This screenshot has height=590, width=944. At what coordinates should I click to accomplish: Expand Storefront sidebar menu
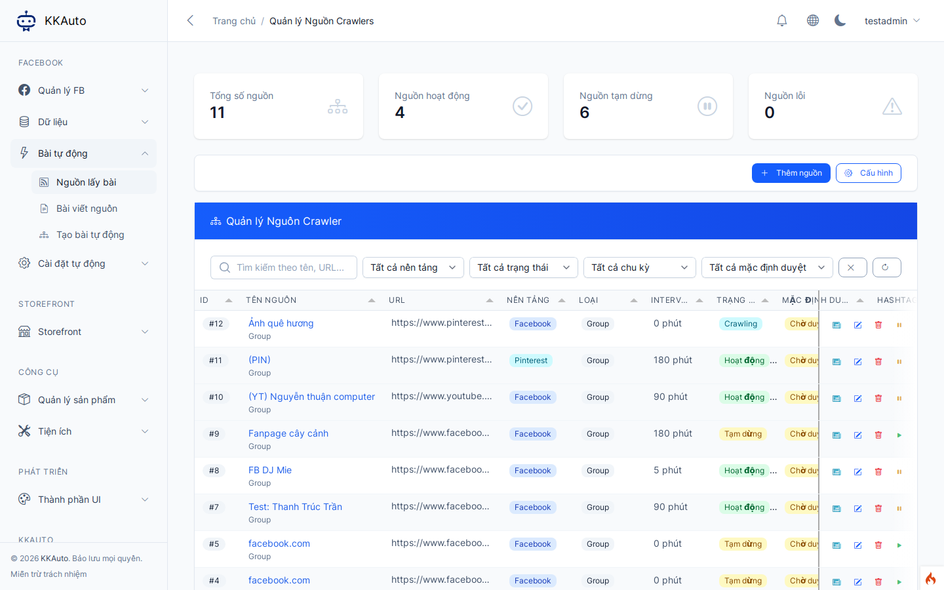[83, 332]
